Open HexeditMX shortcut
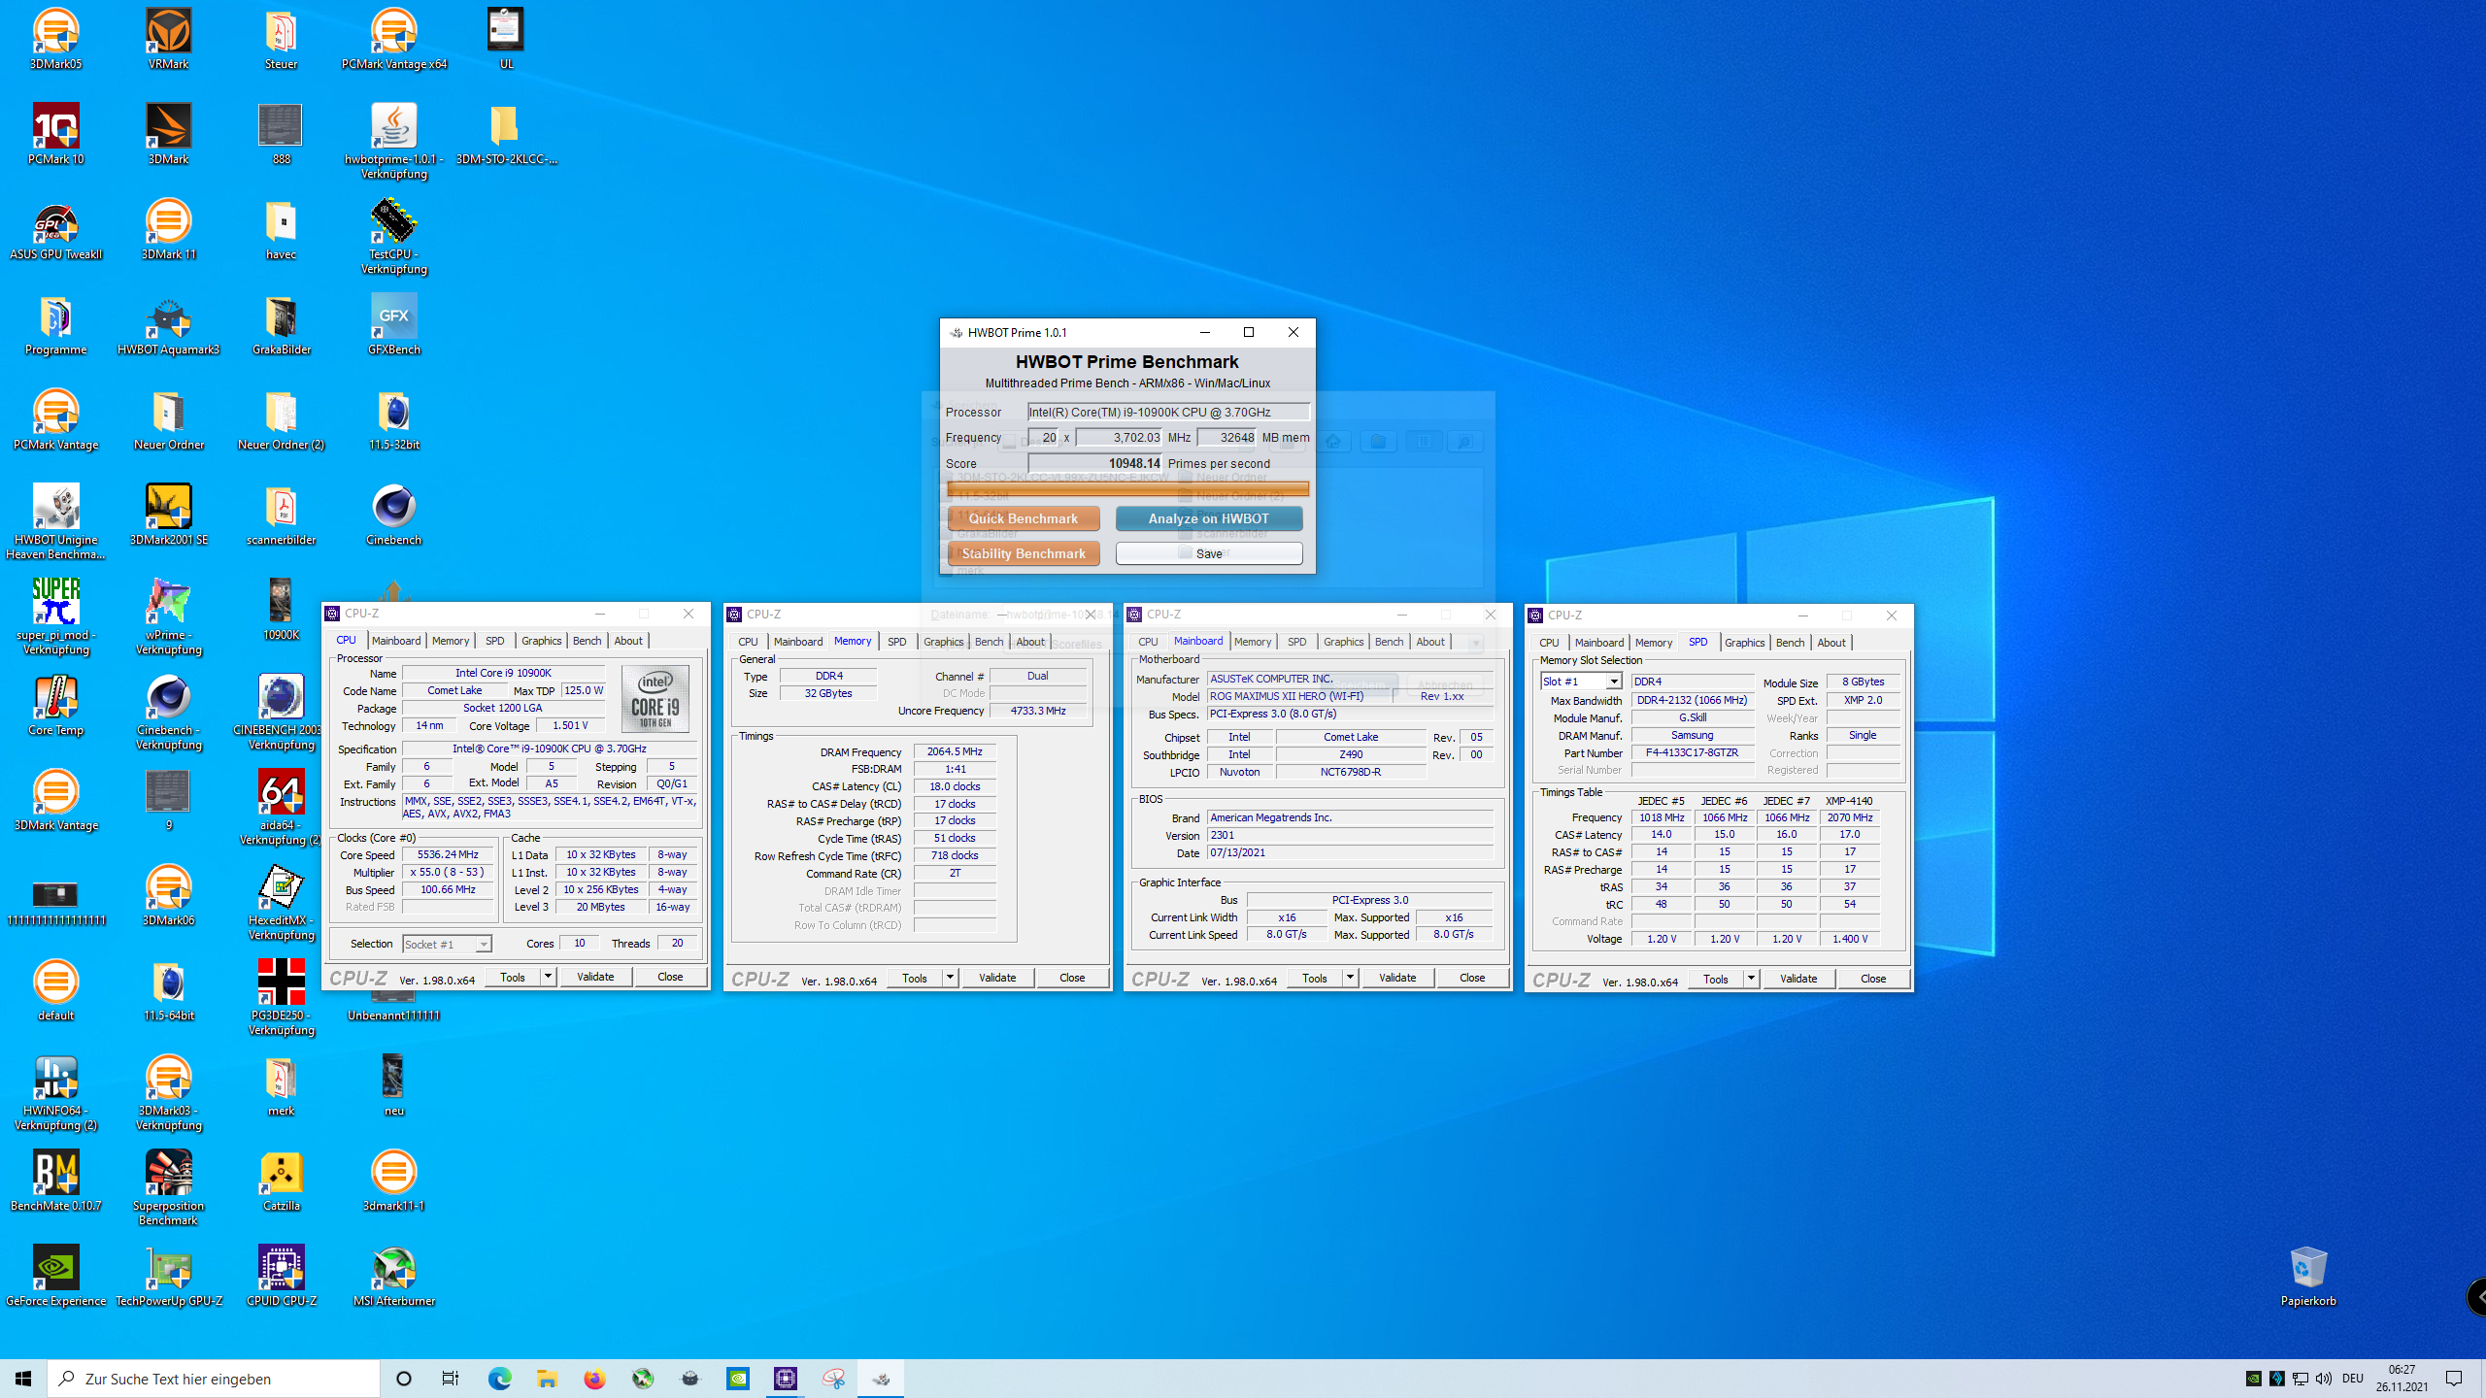2486x1398 pixels. point(281,903)
